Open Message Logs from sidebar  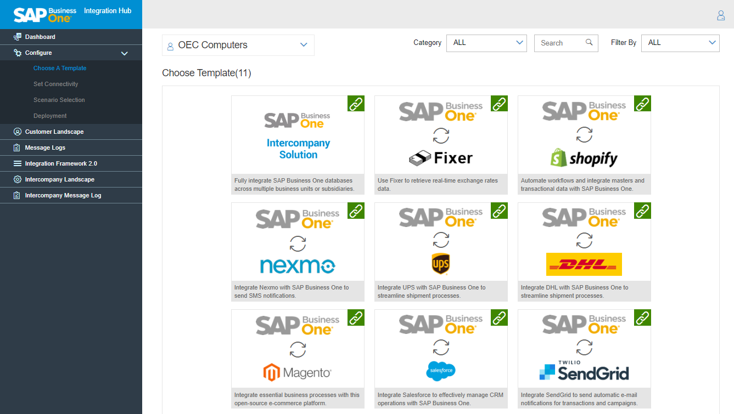click(45, 148)
